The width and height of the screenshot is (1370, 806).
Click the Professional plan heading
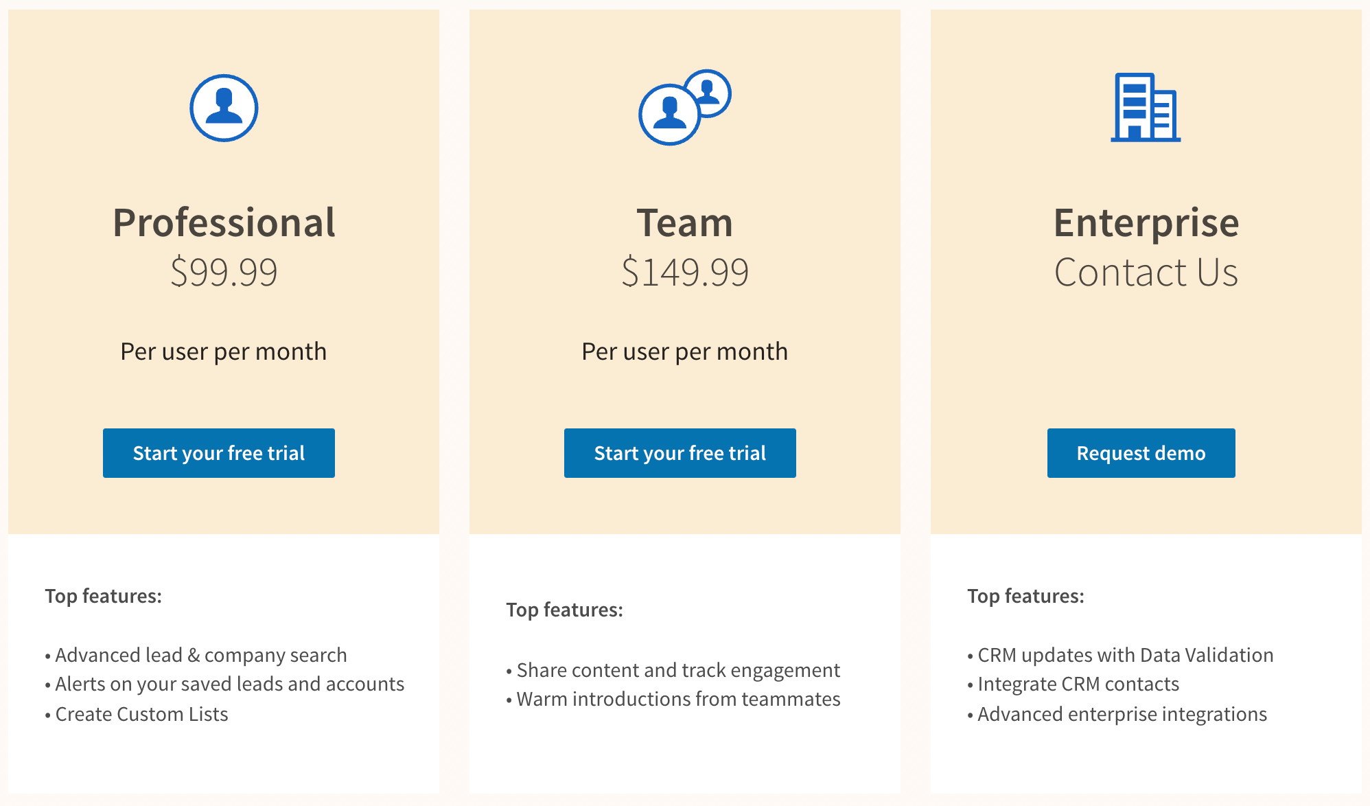224,222
